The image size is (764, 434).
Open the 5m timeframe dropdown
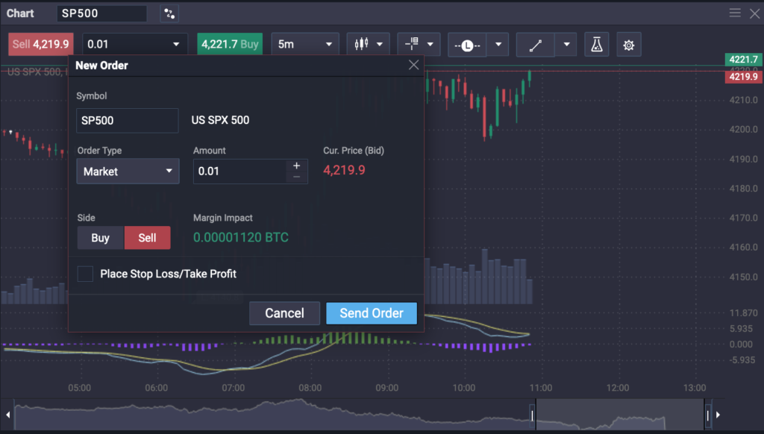[304, 44]
